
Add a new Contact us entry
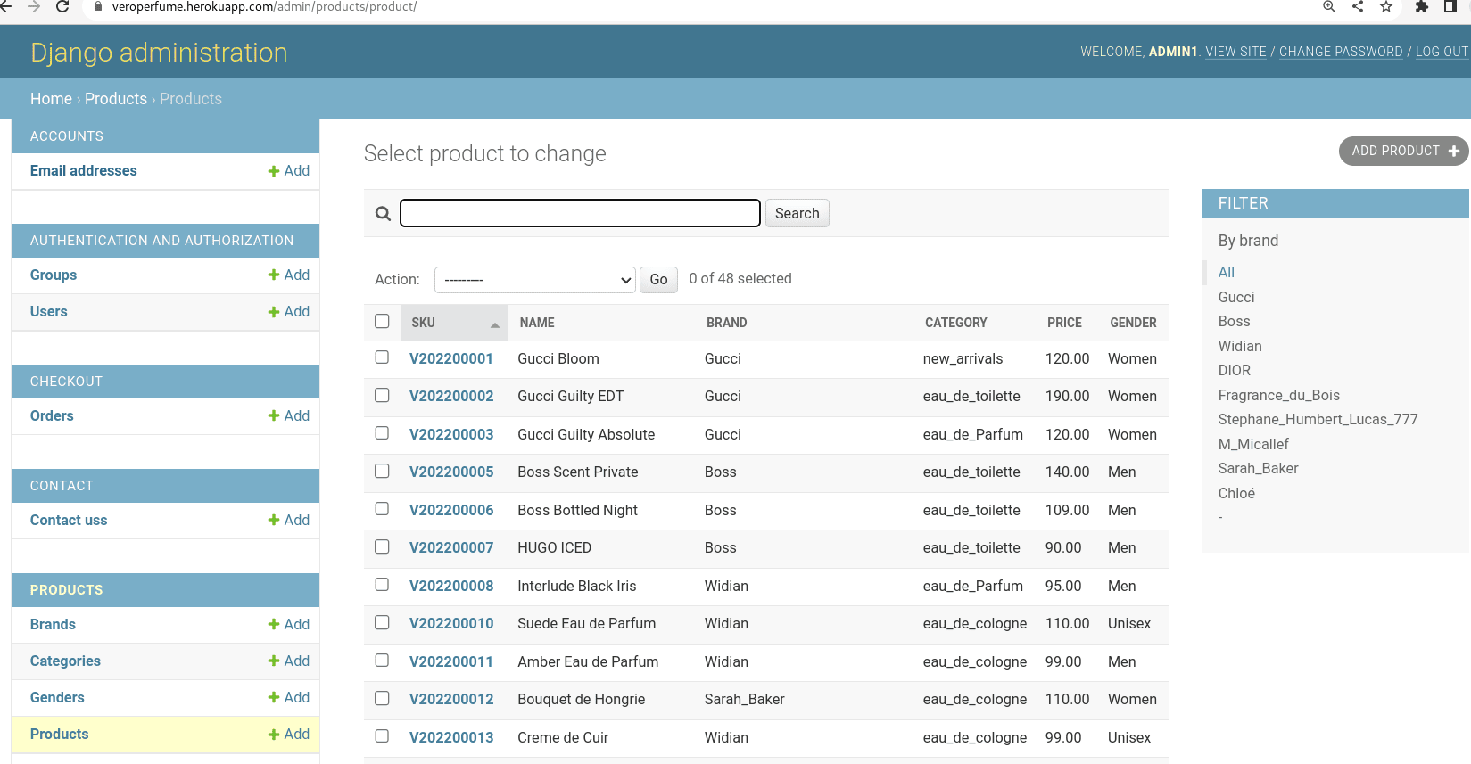pos(289,521)
